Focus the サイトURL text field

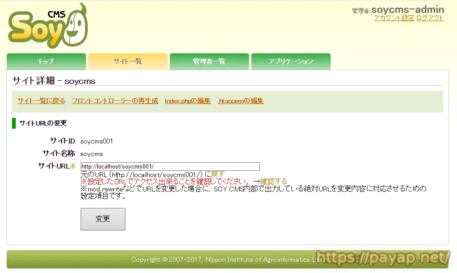[170, 166]
